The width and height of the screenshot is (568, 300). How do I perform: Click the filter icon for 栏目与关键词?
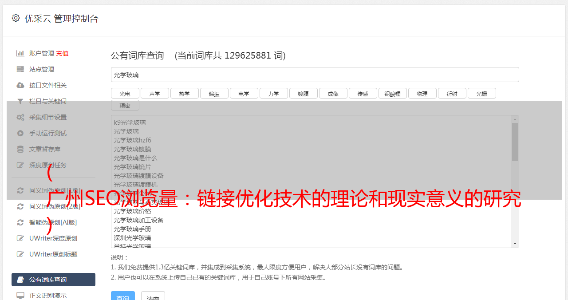(x=20, y=101)
